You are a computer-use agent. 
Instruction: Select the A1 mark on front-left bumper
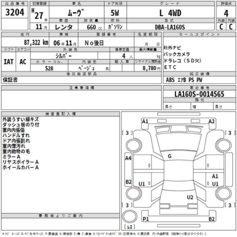tap(145, 121)
